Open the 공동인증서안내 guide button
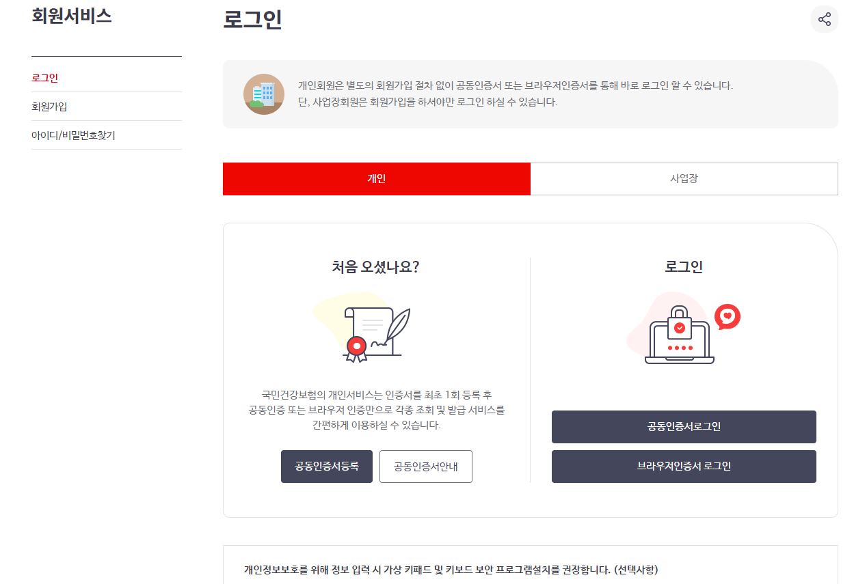Viewport: 854px width, 584px height. [426, 467]
